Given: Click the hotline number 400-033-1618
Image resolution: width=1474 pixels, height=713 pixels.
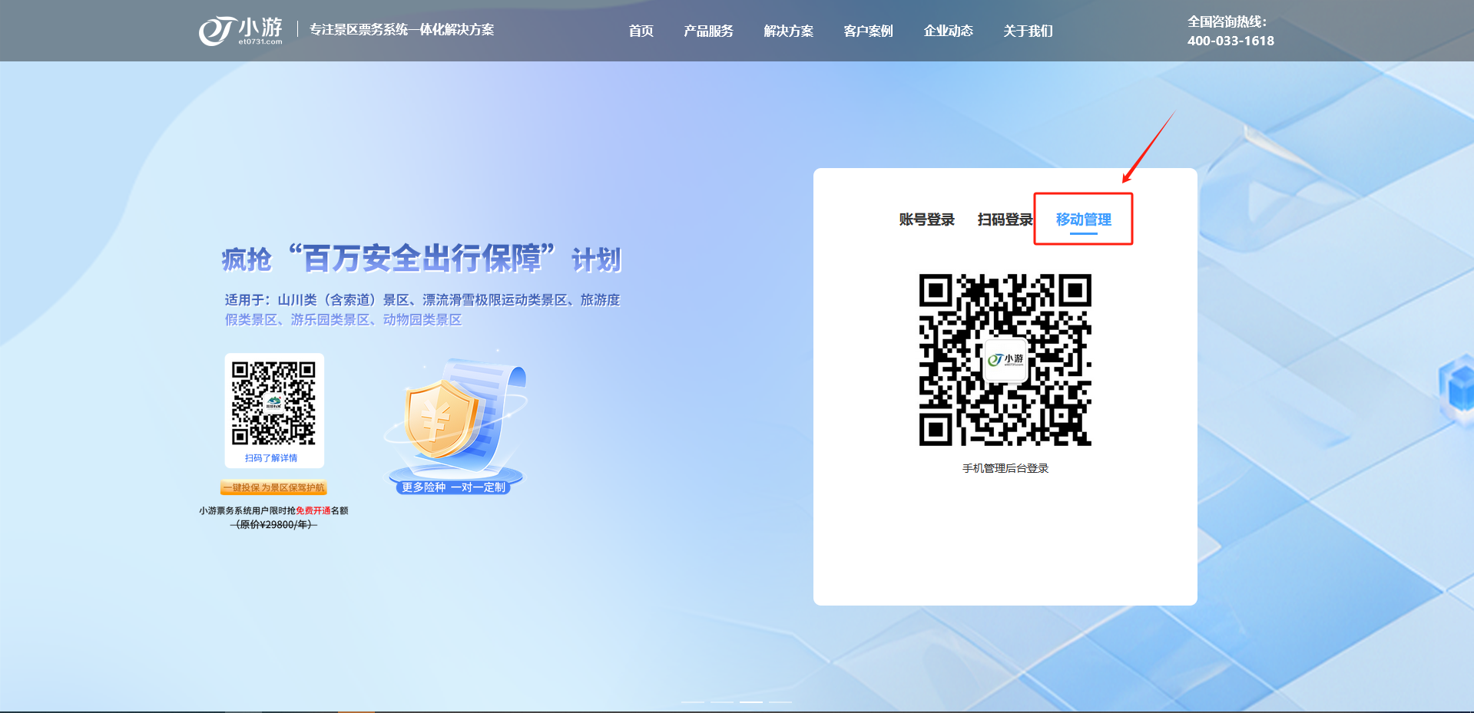Looking at the screenshot, I should click(1230, 41).
